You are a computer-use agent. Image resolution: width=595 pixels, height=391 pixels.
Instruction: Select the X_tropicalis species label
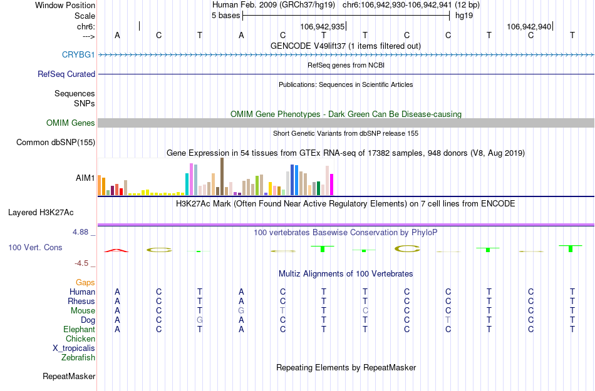point(74,348)
